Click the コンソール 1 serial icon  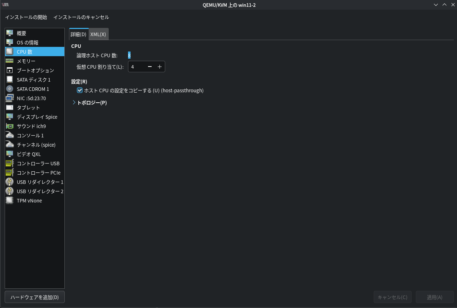tap(10, 136)
